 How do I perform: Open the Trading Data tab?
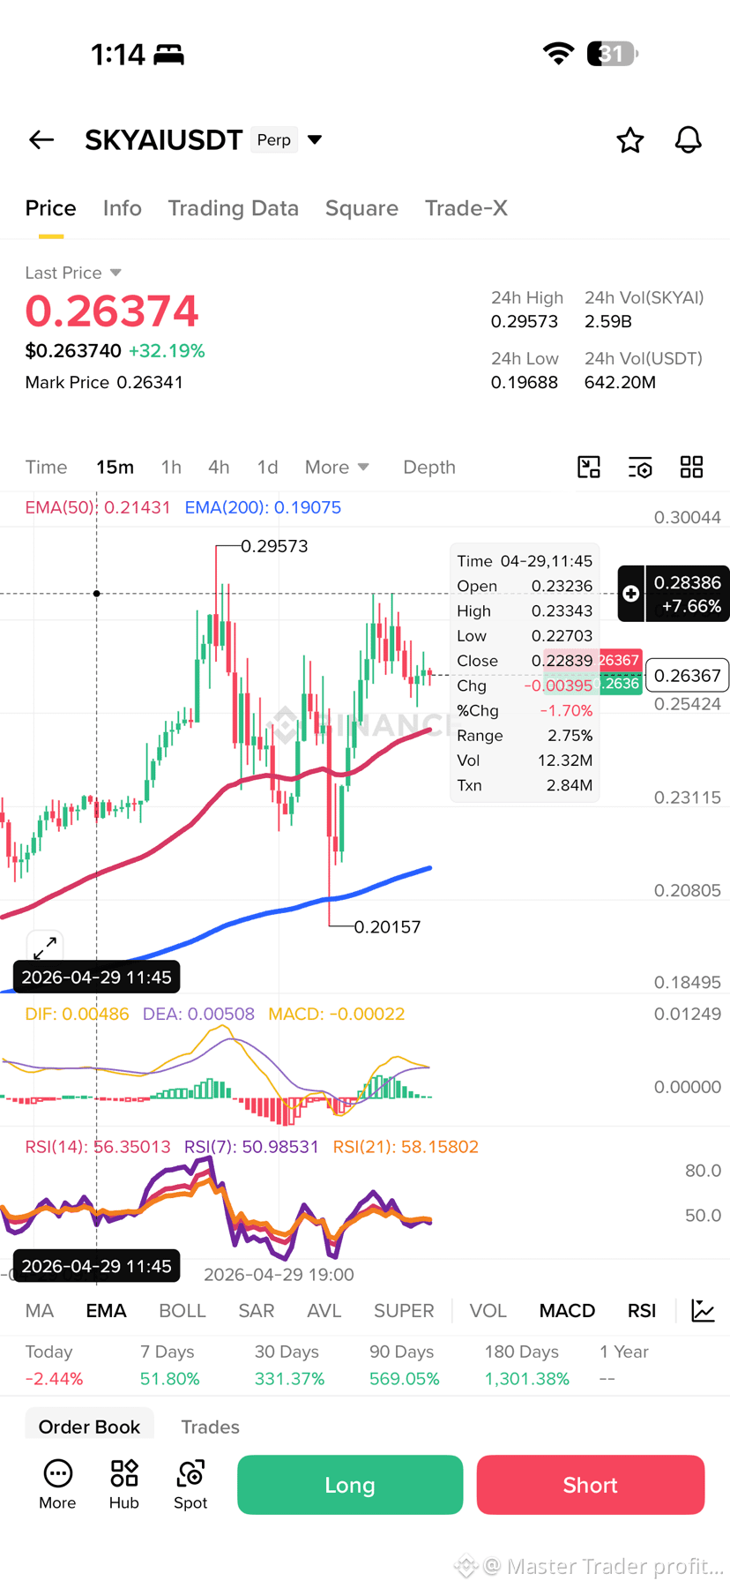pos(234,208)
